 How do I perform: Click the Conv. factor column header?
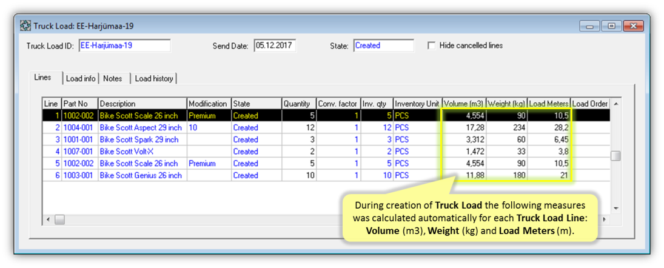pos(338,104)
